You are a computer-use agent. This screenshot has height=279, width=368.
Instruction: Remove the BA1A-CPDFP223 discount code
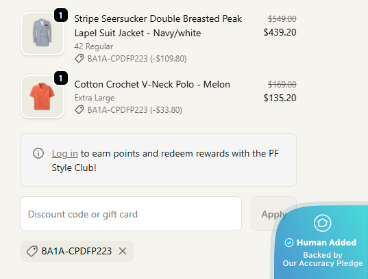[x=123, y=251]
